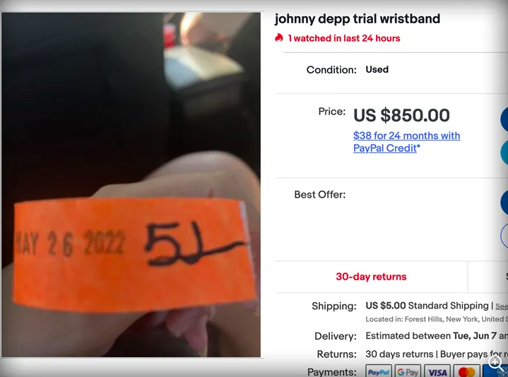Open the PayPal Credit $38 financing link
The height and width of the screenshot is (377, 508).
coord(406,142)
